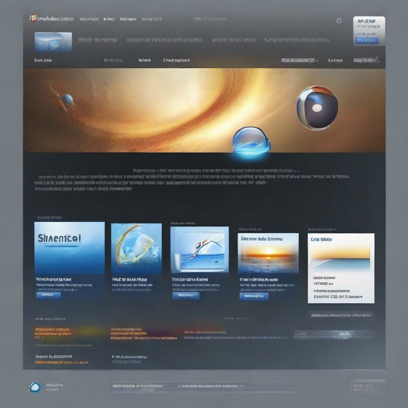Select the third item in dark navigation bar
The image size is (408, 408).
click(144, 60)
